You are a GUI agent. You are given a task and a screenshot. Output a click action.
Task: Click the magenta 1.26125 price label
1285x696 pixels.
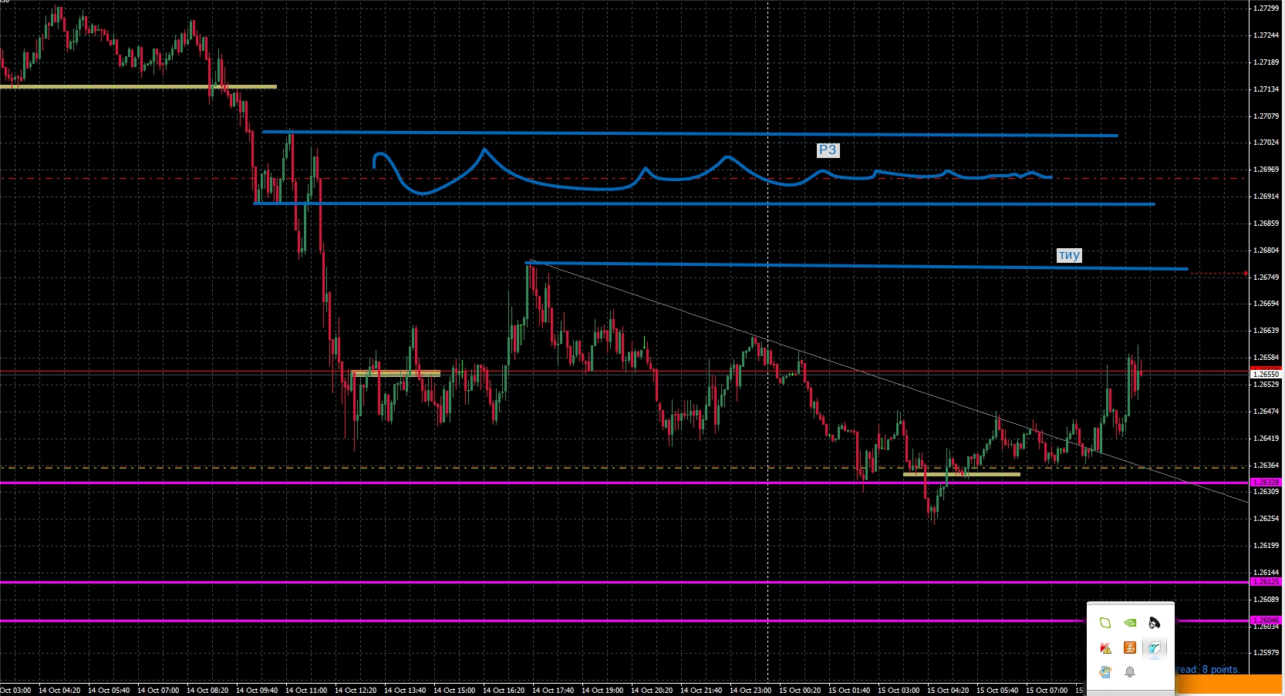pos(1266,582)
